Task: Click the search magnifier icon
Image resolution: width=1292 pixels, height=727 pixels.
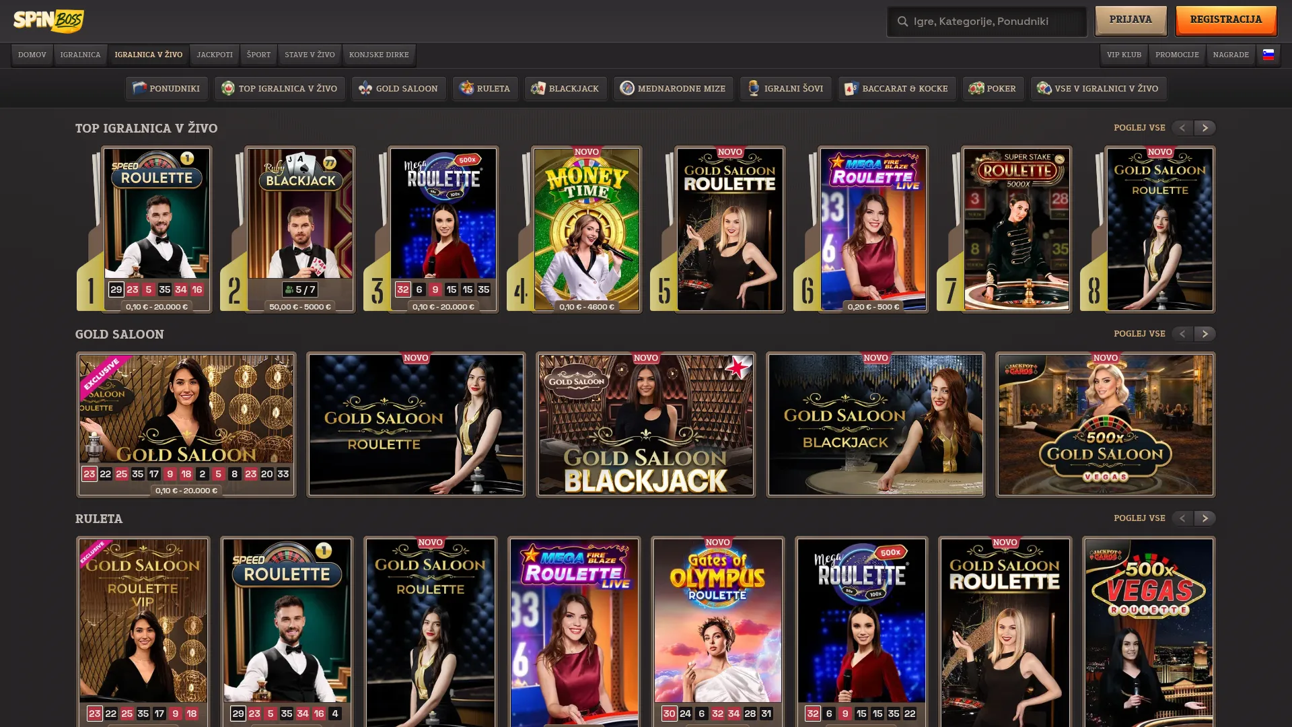Action: point(902,22)
